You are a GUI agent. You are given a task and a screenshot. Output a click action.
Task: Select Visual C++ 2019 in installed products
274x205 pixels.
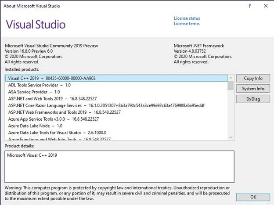click(x=116, y=78)
